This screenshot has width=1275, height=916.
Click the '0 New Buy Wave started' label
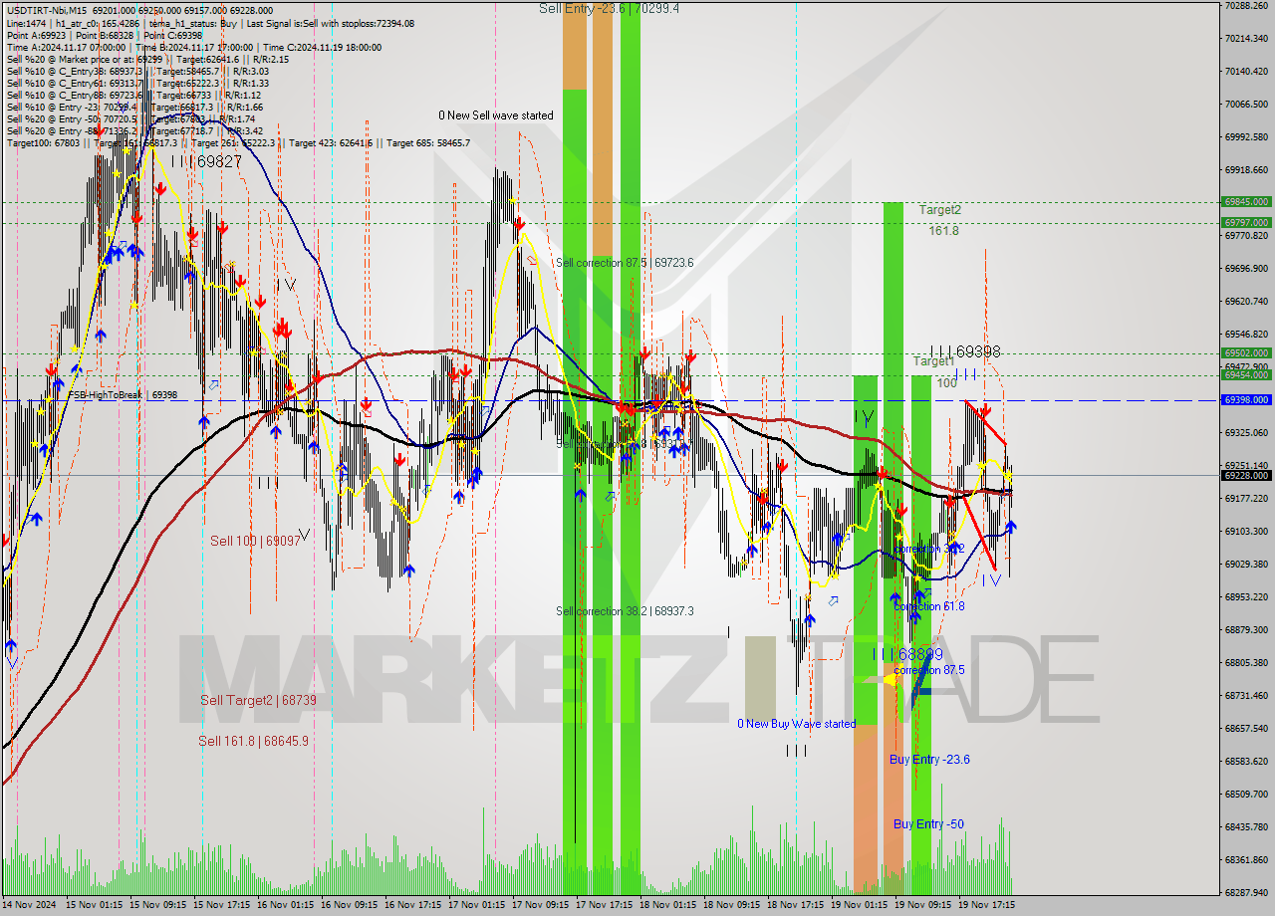796,724
